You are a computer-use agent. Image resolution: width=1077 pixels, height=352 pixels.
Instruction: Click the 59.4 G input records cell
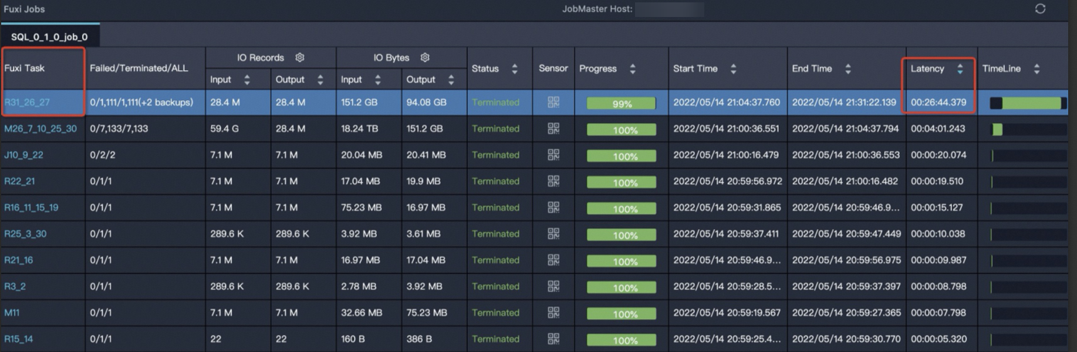pyautogui.click(x=225, y=128)
